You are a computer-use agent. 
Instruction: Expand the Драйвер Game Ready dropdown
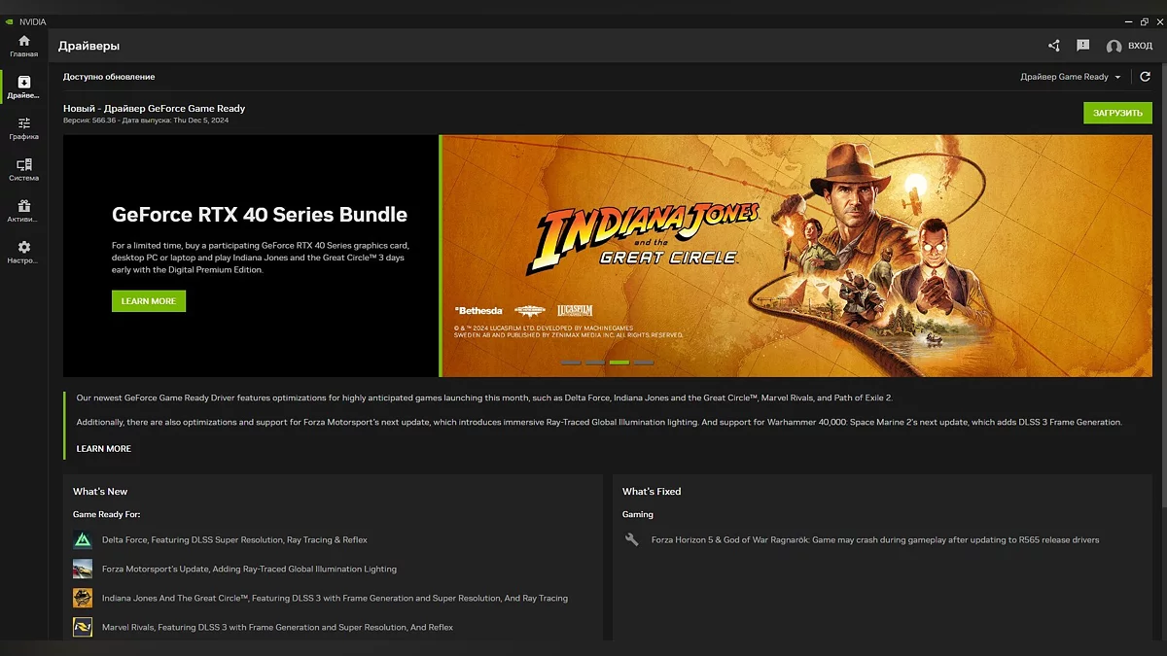pos(1070,77)
